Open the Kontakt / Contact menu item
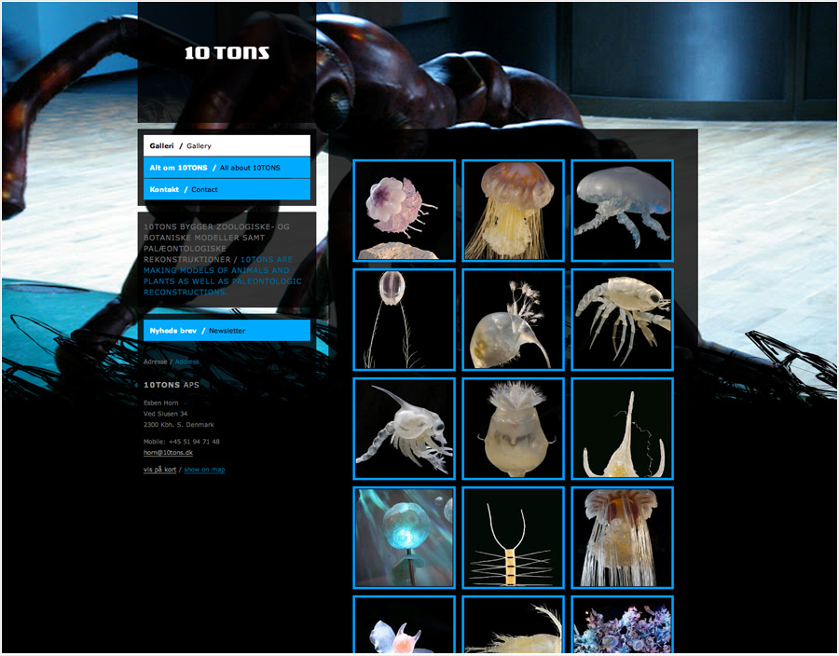The width and height of the screenshot is (839, 656). 227,189
